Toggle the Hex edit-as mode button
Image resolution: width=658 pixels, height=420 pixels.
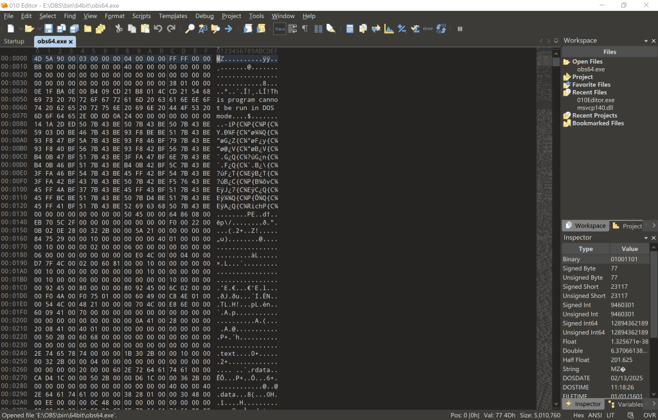coord(280,28)
